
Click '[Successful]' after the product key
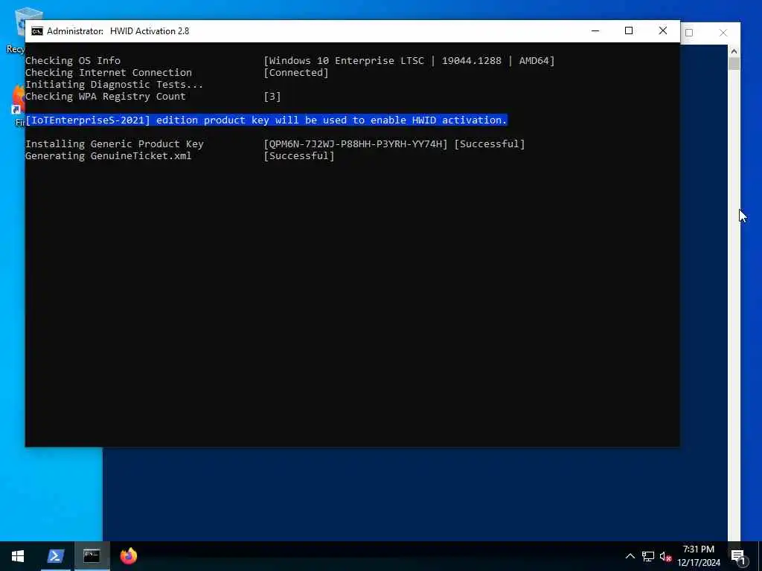point(490,144)
